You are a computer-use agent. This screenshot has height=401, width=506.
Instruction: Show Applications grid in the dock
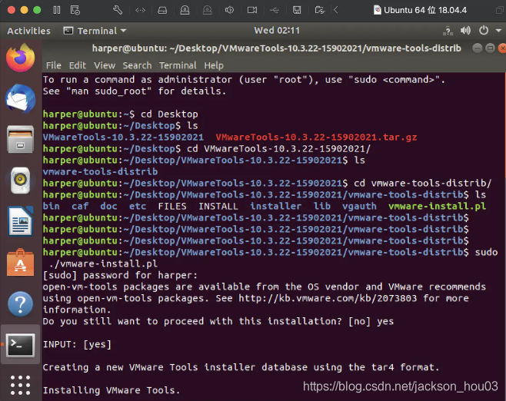20,385
